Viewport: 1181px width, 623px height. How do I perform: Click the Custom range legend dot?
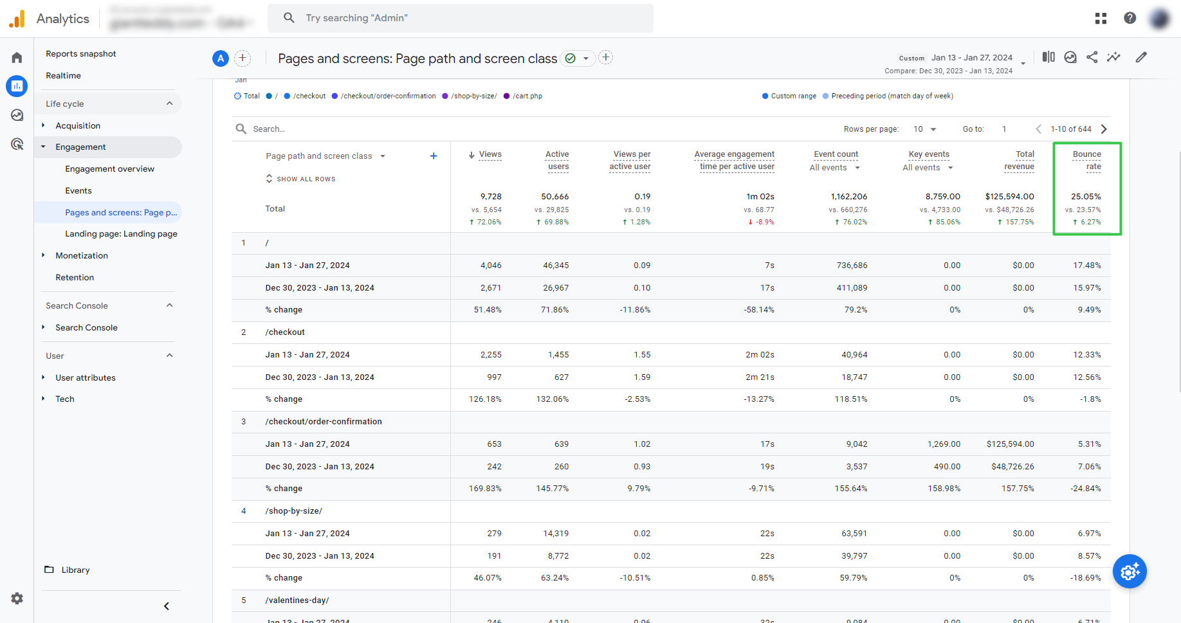(x=765, y=96)
